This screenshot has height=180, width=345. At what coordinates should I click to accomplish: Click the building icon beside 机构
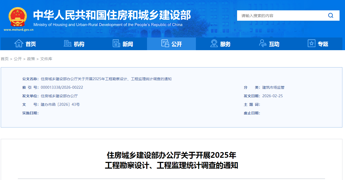point(68,44)
